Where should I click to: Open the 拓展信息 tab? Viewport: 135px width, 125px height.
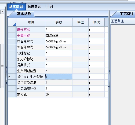(34, 7)
